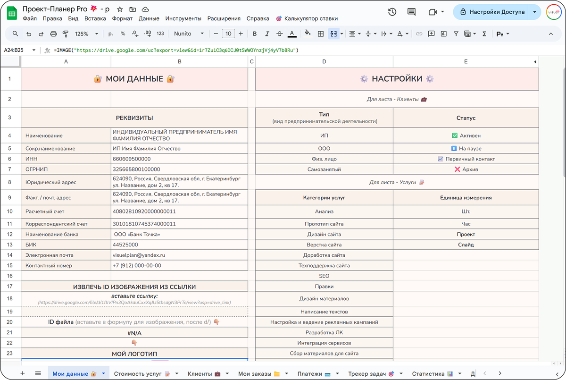Open the Файл menu
This screenshot has width=566, height=380.
click(x=30, y=18)
